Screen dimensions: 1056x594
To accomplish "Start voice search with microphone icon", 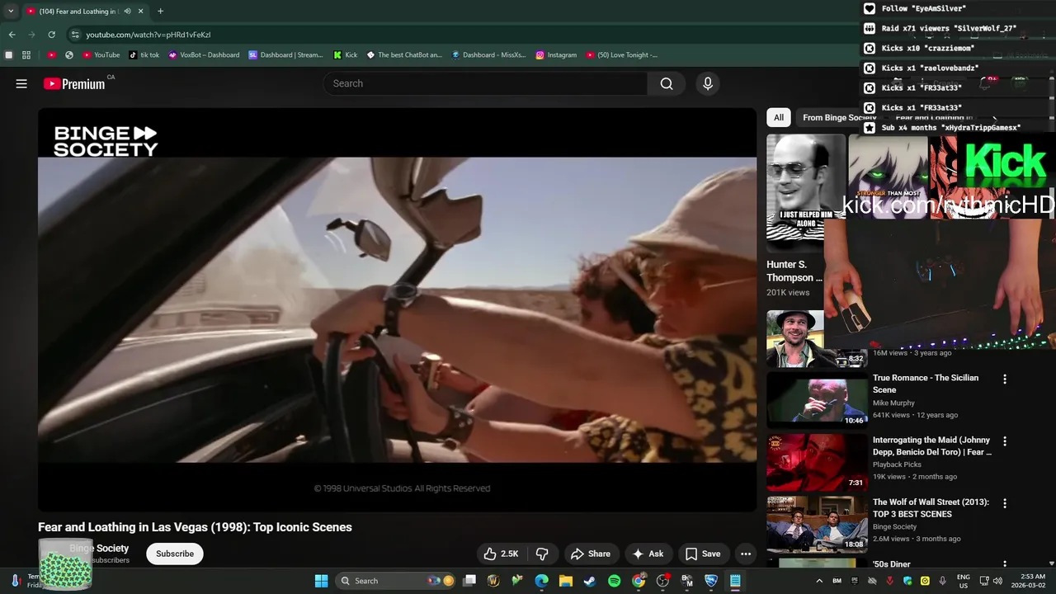I will (x=707, y=83).
